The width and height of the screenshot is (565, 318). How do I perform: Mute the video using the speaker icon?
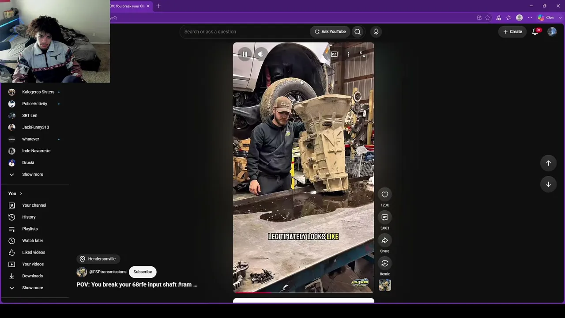click(261, 54)
